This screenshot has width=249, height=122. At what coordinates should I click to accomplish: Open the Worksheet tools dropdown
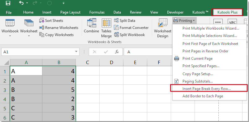point(29,28)
